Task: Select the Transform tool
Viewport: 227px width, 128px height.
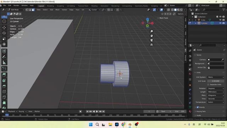Action: click(4, 44)
